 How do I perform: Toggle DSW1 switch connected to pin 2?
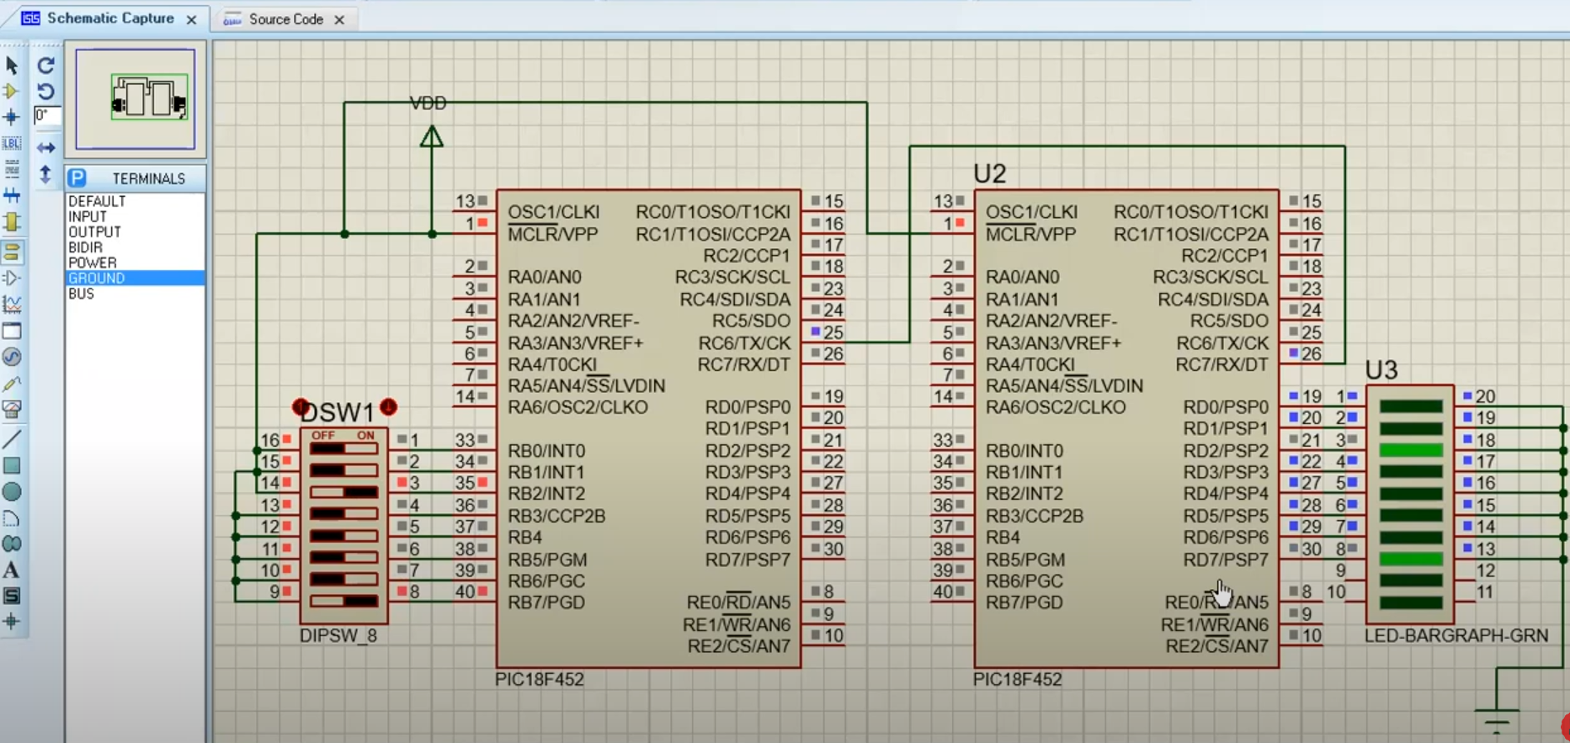tap(343, 470)
